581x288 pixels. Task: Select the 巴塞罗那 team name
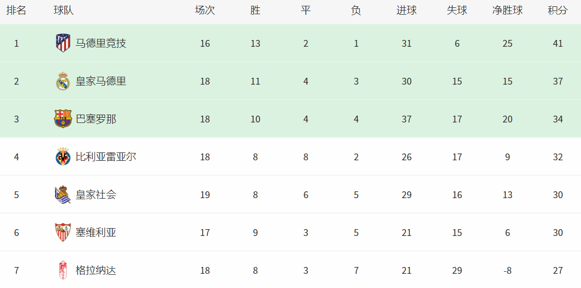tap(96, 119)
